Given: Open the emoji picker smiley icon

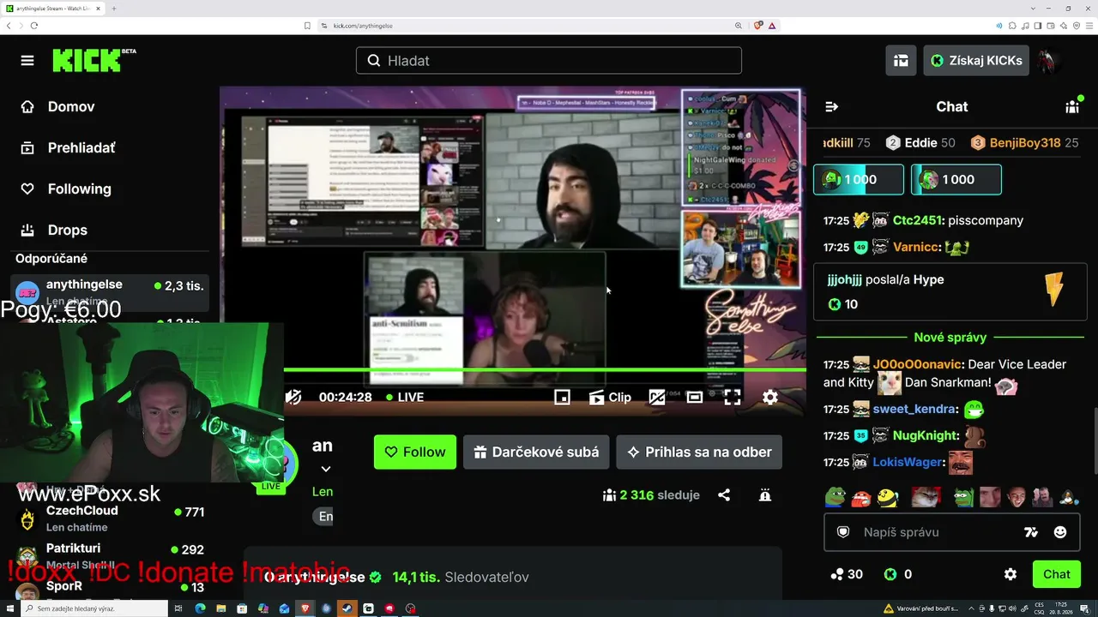Looking at the screenshot, I should click(x=1060, y=532).
